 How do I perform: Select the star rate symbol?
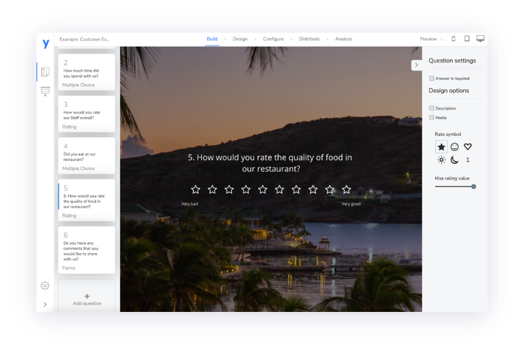pos(441,147)
